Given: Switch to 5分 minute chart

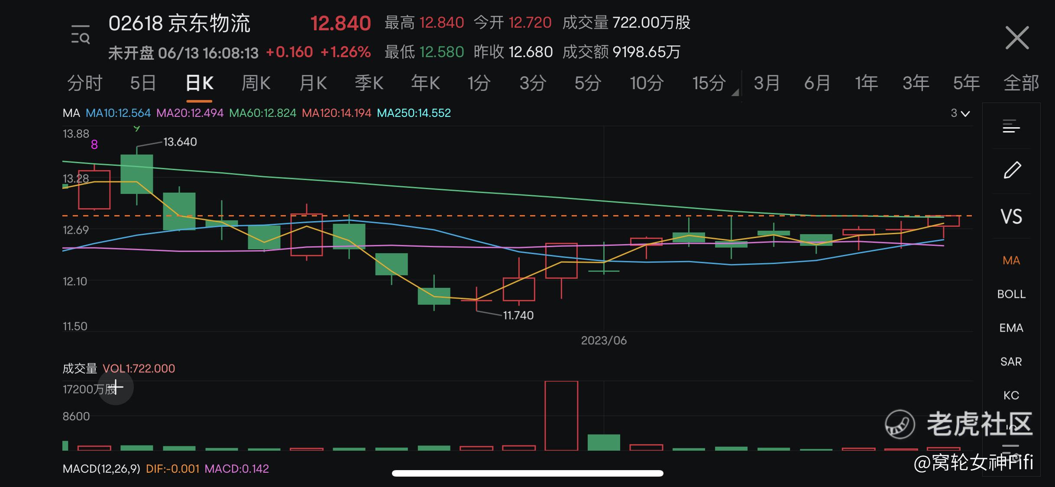Looking at the screenshot, I should point(588,83).
